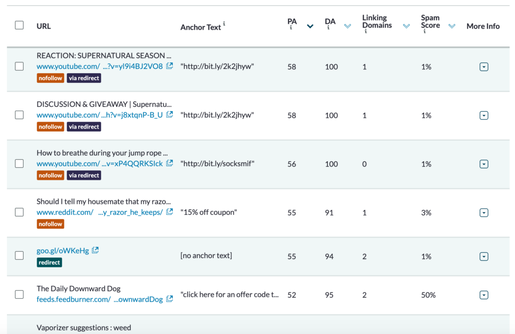Screen dimensions: 515x334
Task: Sort by Spam Score arrow
Action: coord(452,26)
